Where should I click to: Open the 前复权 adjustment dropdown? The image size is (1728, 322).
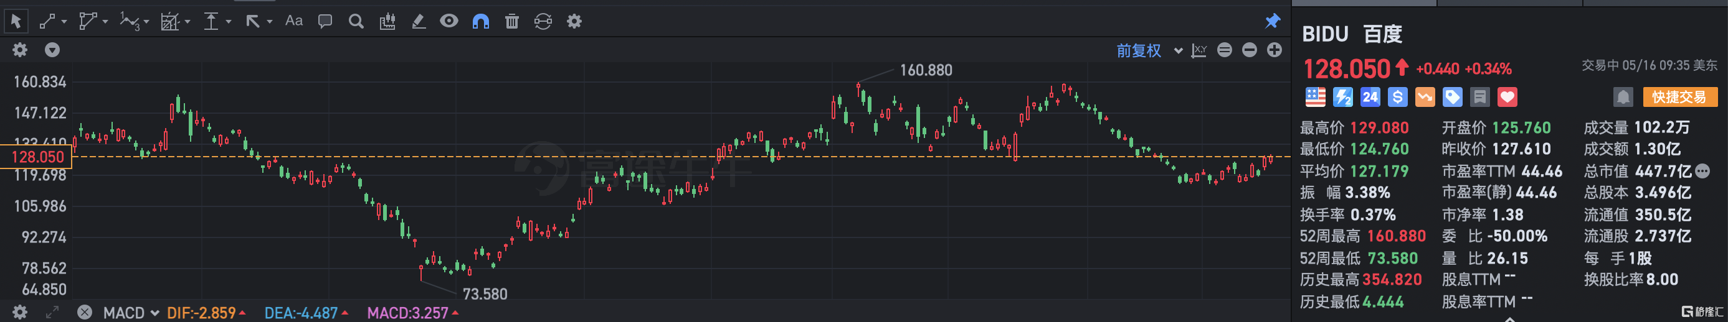click(1149, 50)
